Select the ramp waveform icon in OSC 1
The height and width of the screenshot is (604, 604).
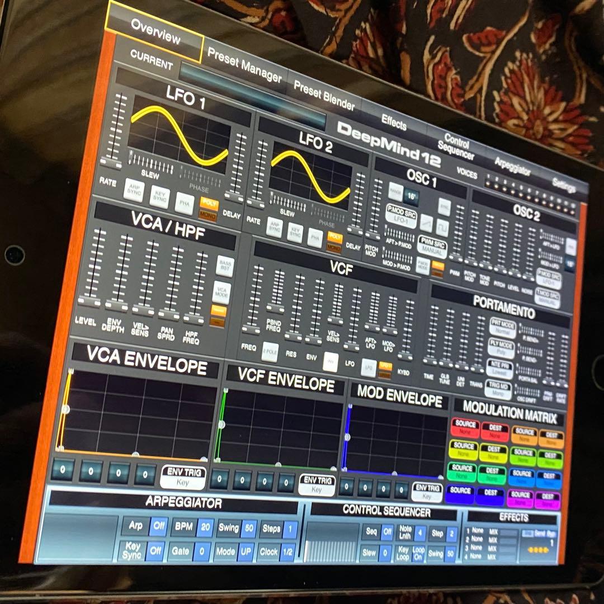427,223
